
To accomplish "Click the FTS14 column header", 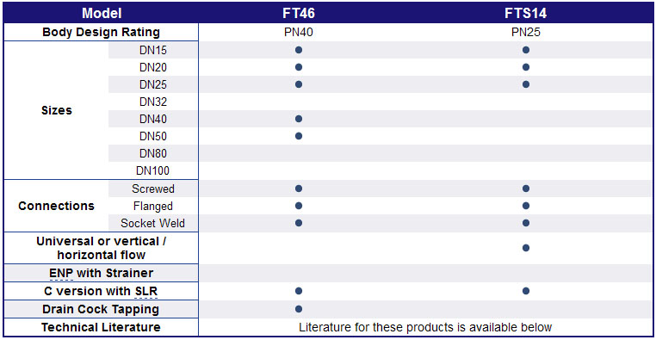I will 525,14.
